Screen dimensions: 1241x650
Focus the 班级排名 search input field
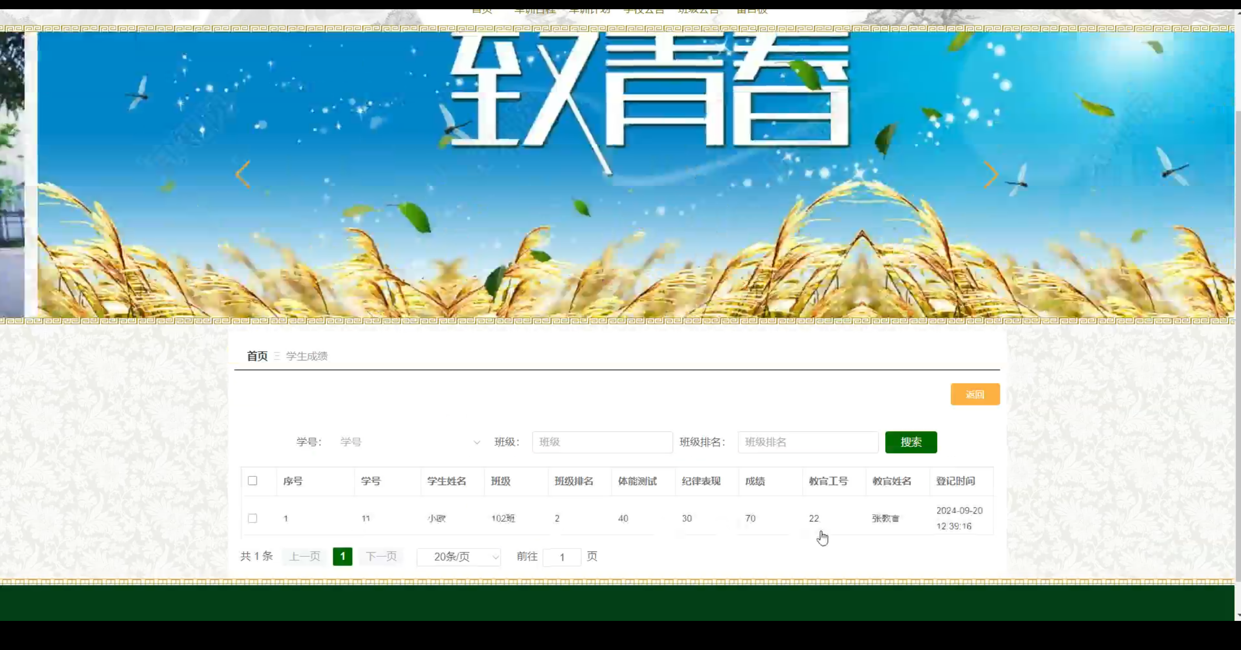point(808,442)
